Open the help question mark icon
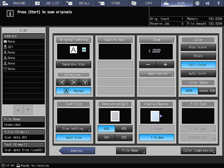 (x=218, y=3)
